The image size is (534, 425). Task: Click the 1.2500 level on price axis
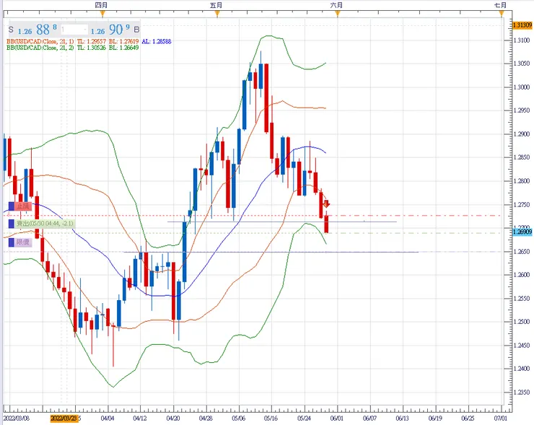pos(522,322)
